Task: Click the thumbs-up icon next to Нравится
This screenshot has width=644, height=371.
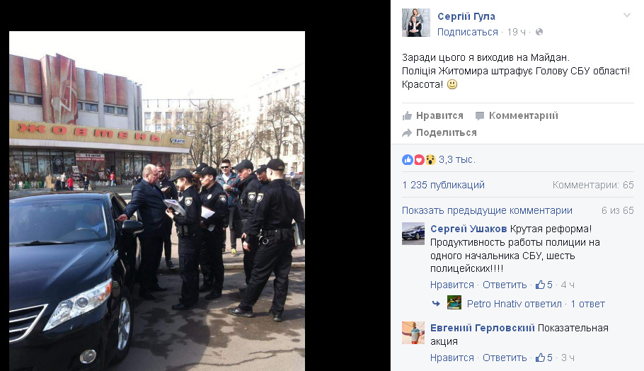Action: pos(407,116)
